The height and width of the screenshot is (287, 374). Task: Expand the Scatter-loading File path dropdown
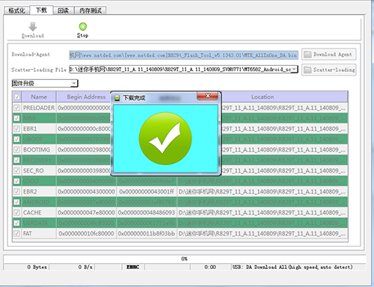click(295, 70)
